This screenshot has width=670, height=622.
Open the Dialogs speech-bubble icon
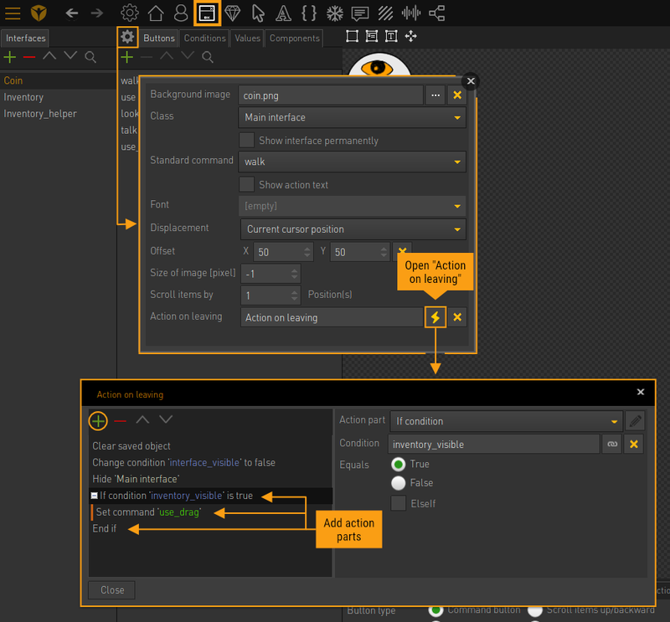point(360,13)
